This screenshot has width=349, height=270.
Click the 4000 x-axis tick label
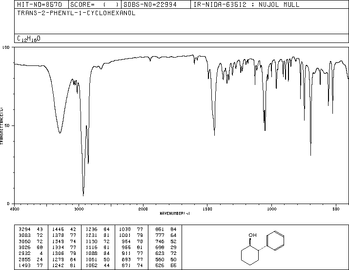[x=15, y=209]
